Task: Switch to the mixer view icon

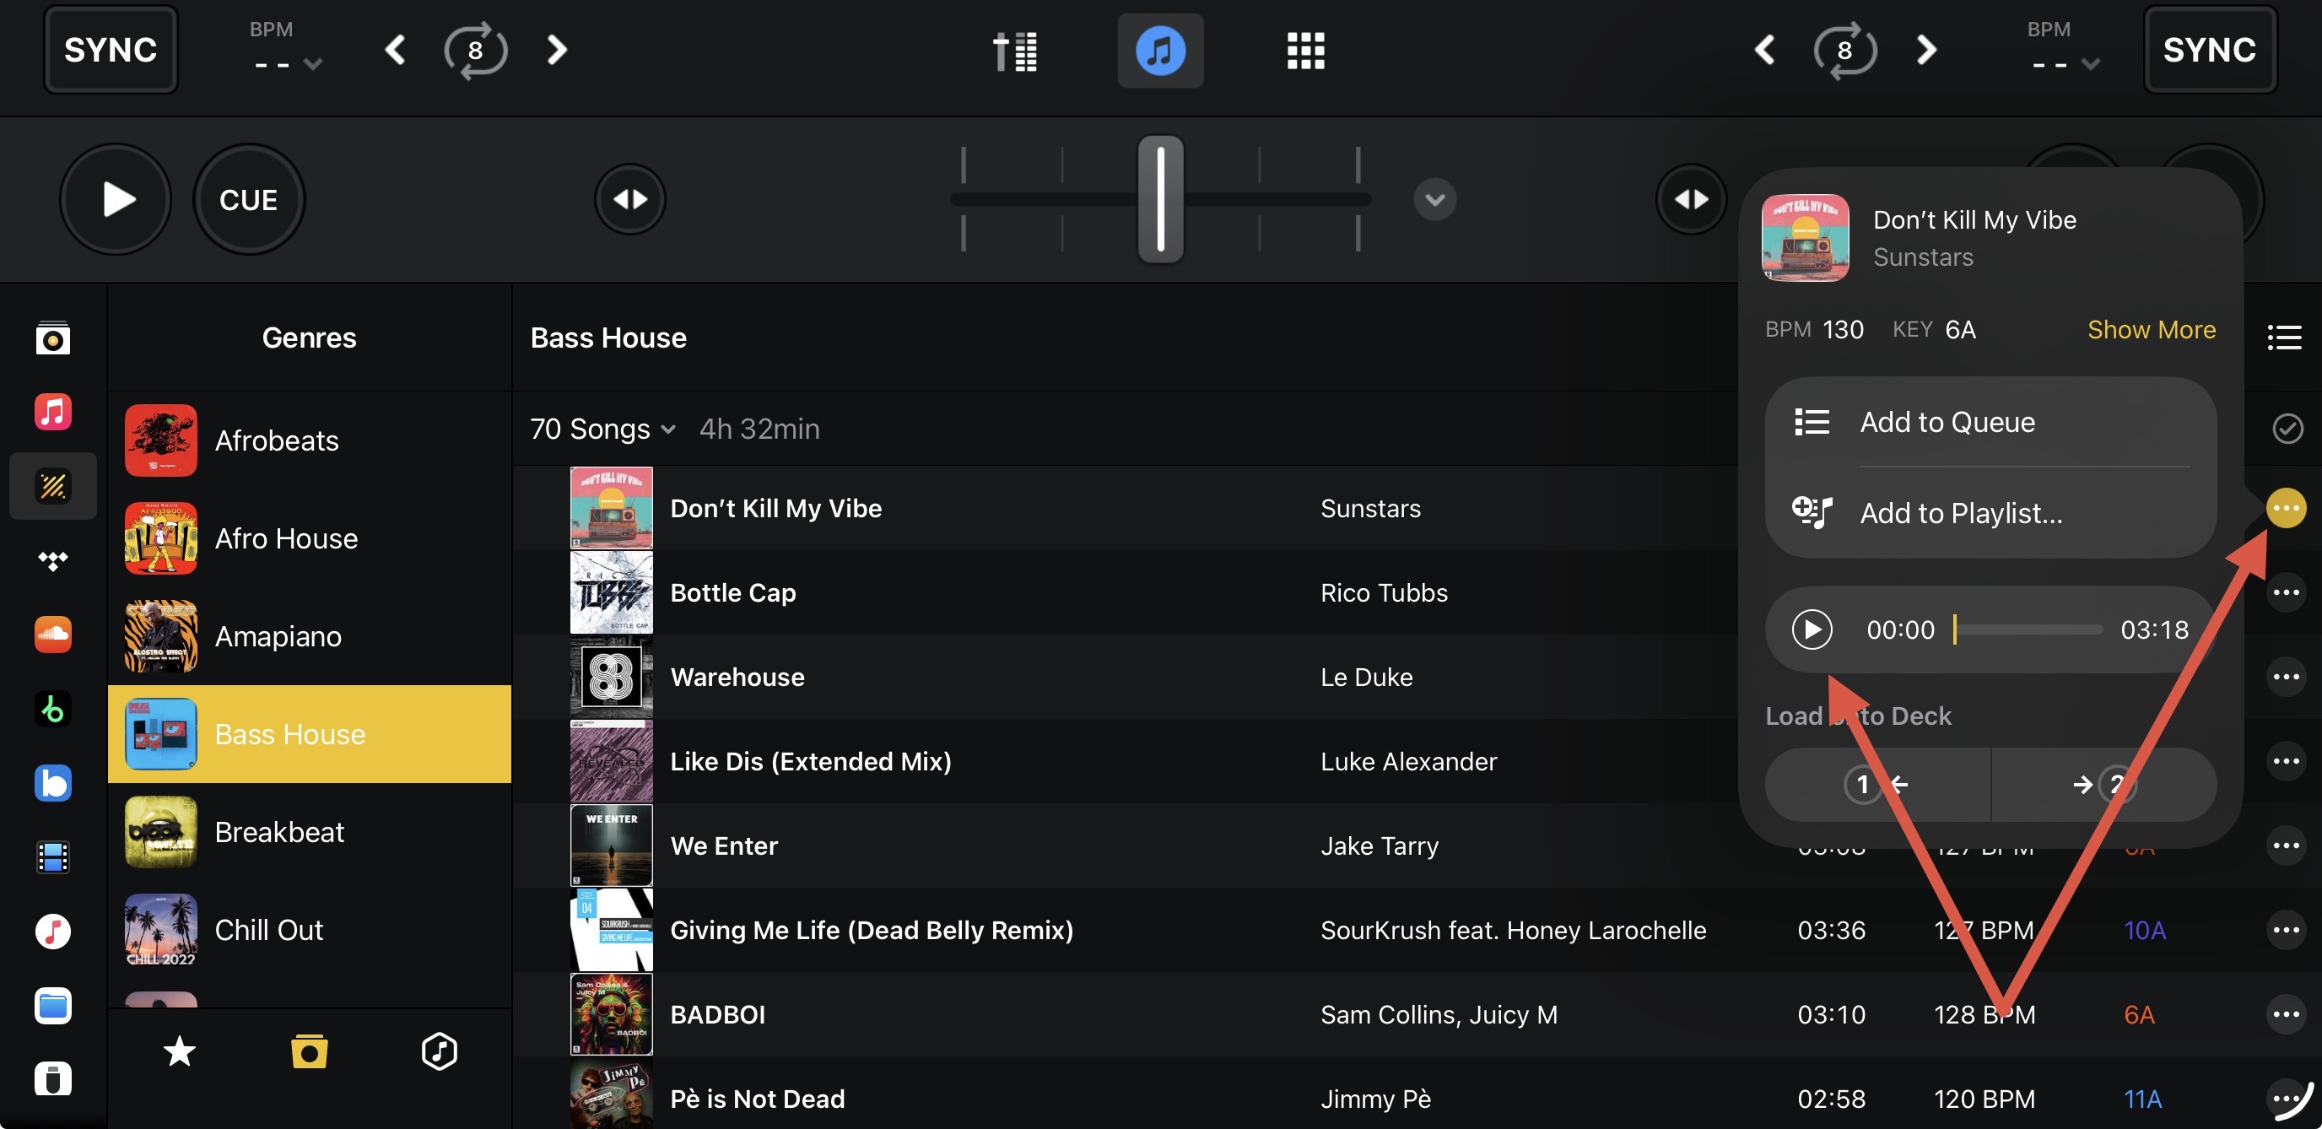Action: point(1015,51)
